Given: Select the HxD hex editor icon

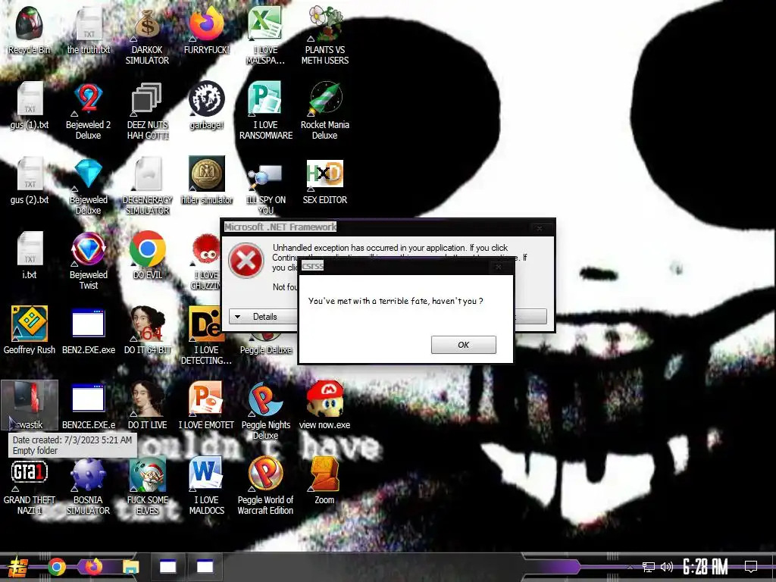Looking at the screenshot, I should [325, 180].
